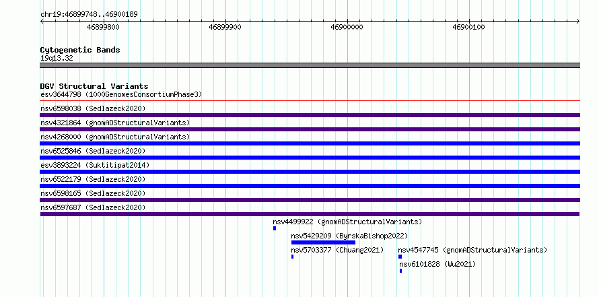The image size is (599, 297).
Task: Click the DGV Structural Variants track title
Action: tap(94, 86)
